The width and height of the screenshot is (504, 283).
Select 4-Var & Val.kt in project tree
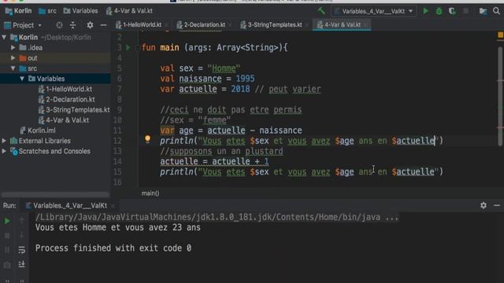[x=67, y=120]
